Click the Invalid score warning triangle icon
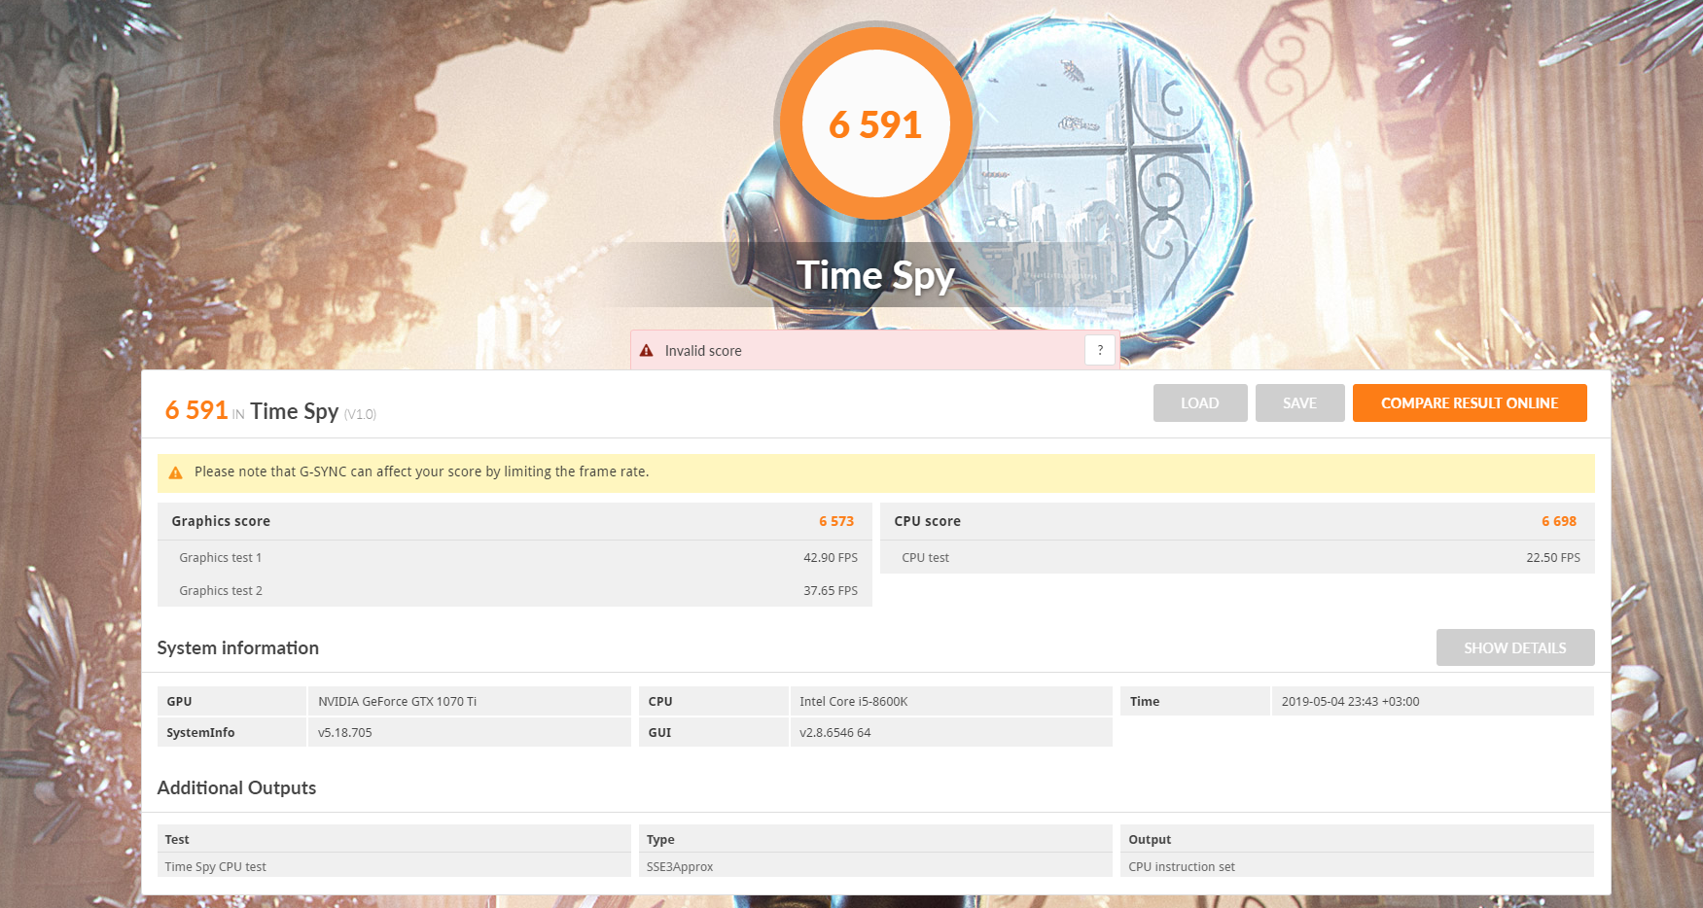The height and width of the screenshot is (908, 1703). pyautogui.click(x=647, y=351)
